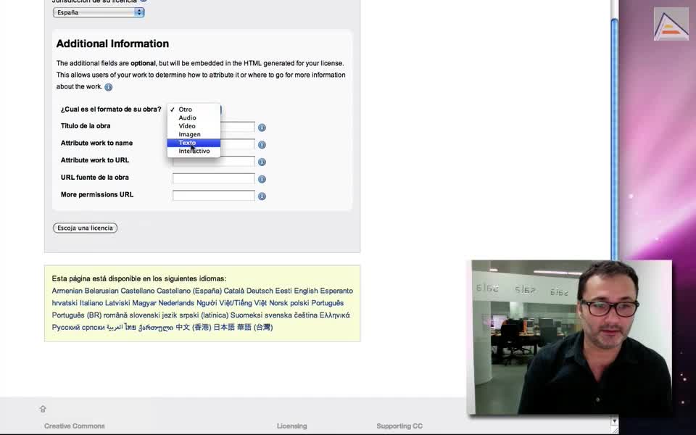Open the Licensing footer heading
Screen dimensions: 696x435
pos(291,426)
